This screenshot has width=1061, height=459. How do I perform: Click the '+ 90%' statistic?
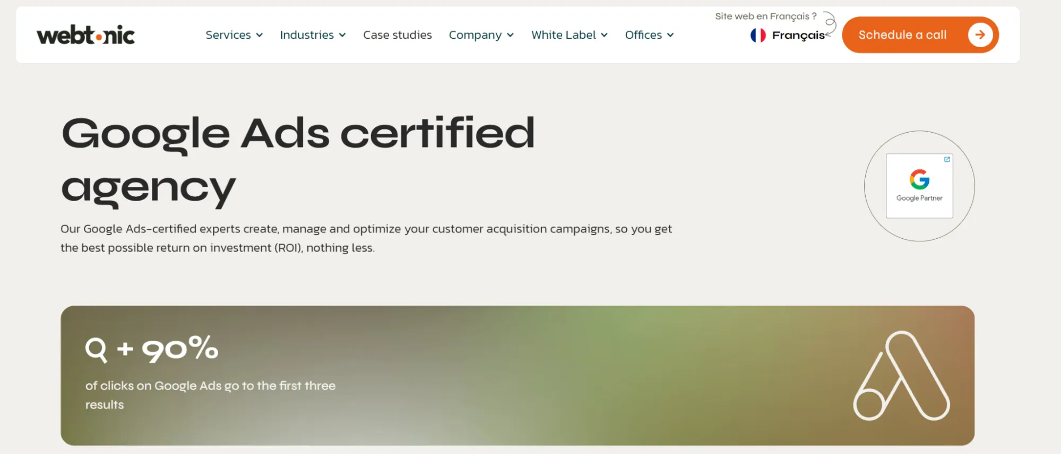167,349
